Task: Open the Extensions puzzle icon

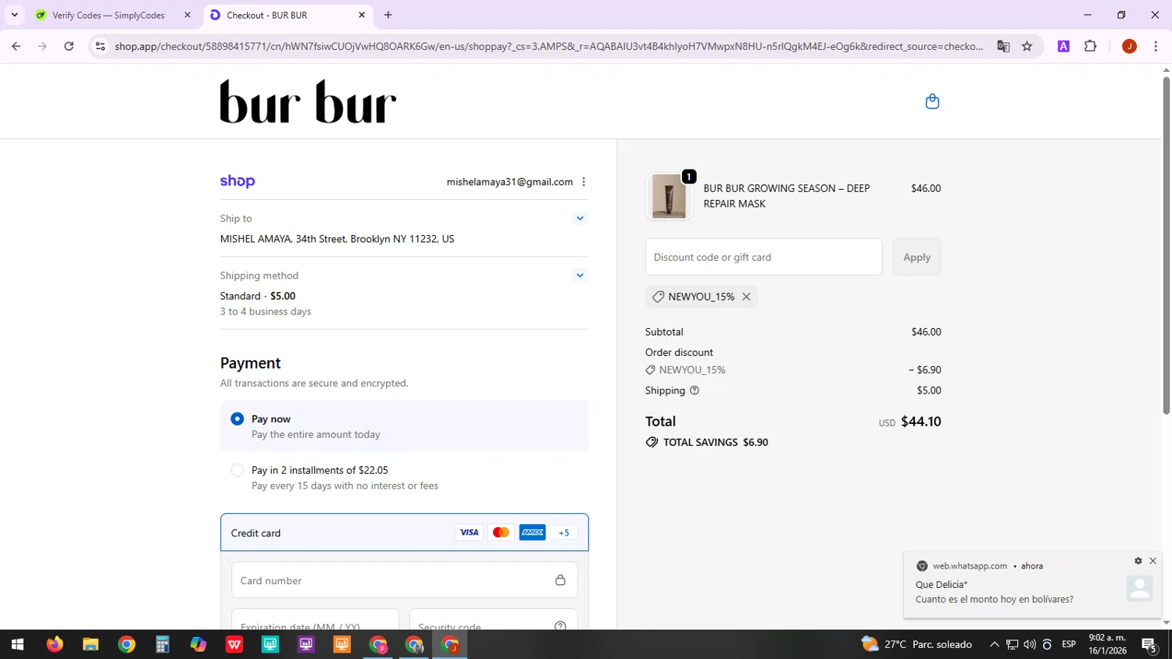Action: [1091, 46]
